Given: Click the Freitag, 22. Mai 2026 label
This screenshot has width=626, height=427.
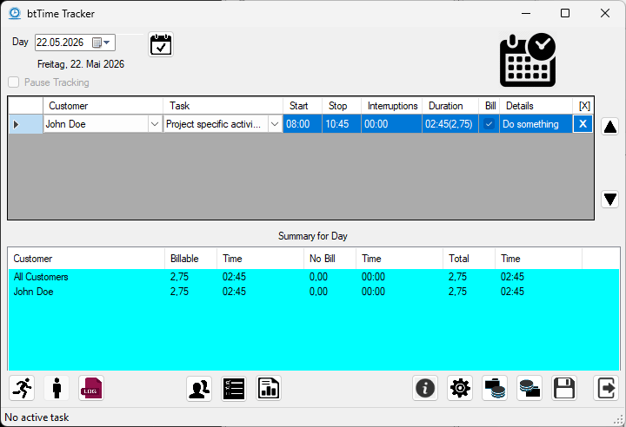Looking at the screenshot, I should point(81,64).
